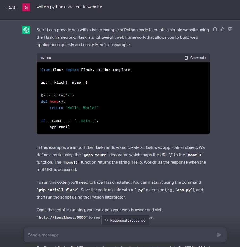This screenshot has width=240, height=247.
Task: Click the inline code 'app.py'
Action: 184,190
